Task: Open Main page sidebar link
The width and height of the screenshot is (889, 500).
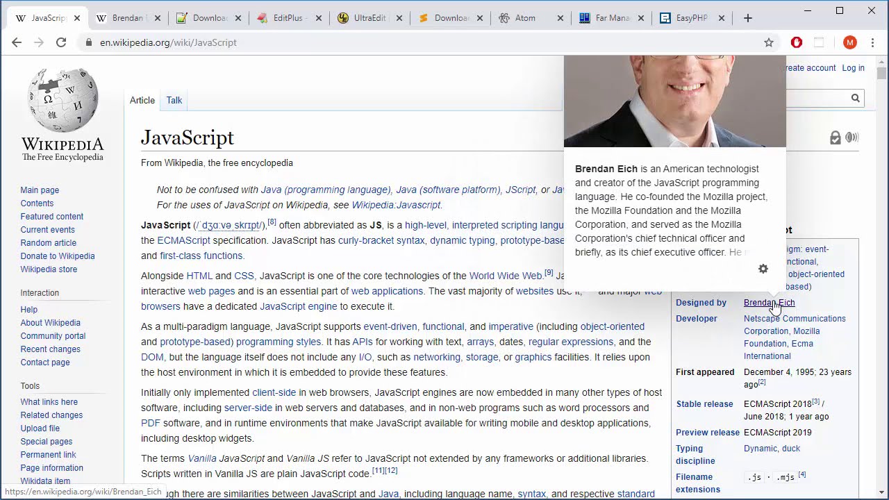Action: 40,190
